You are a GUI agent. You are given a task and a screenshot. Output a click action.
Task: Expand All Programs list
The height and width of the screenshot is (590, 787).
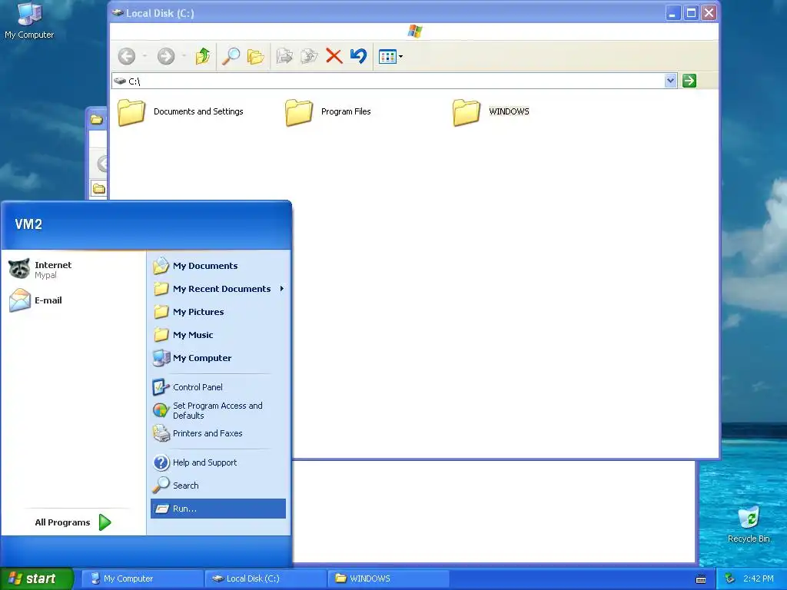(x=73, y=522)
